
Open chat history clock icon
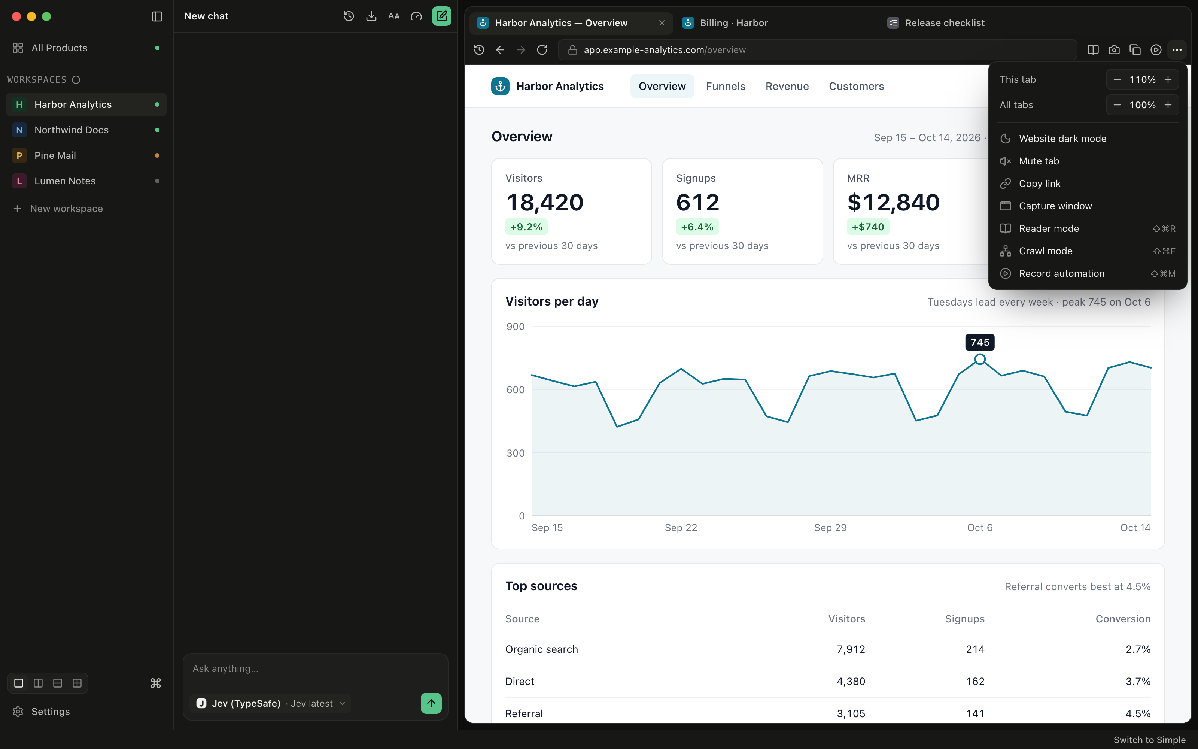point(349,16)
